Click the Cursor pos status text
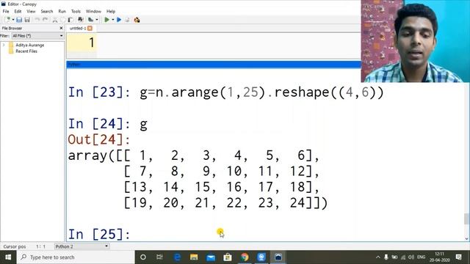The width and height of the screenshot is (470, 264). tap(15, 246)
